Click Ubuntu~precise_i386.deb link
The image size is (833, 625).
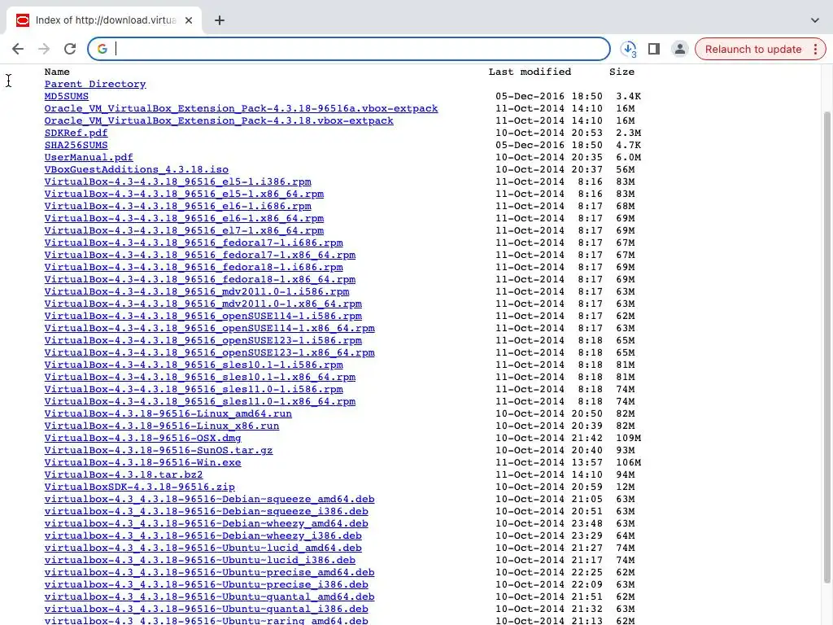tap(207, 585)
